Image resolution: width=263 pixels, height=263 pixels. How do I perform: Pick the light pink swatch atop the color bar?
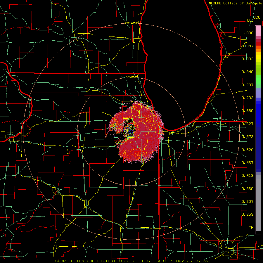258,31
